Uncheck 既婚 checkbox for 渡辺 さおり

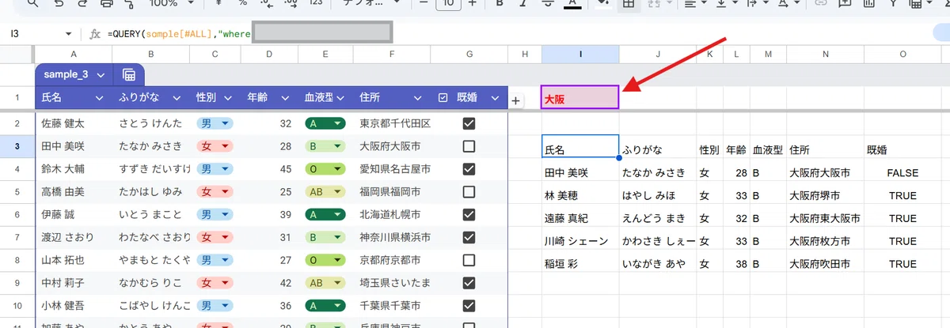point(469,237)
